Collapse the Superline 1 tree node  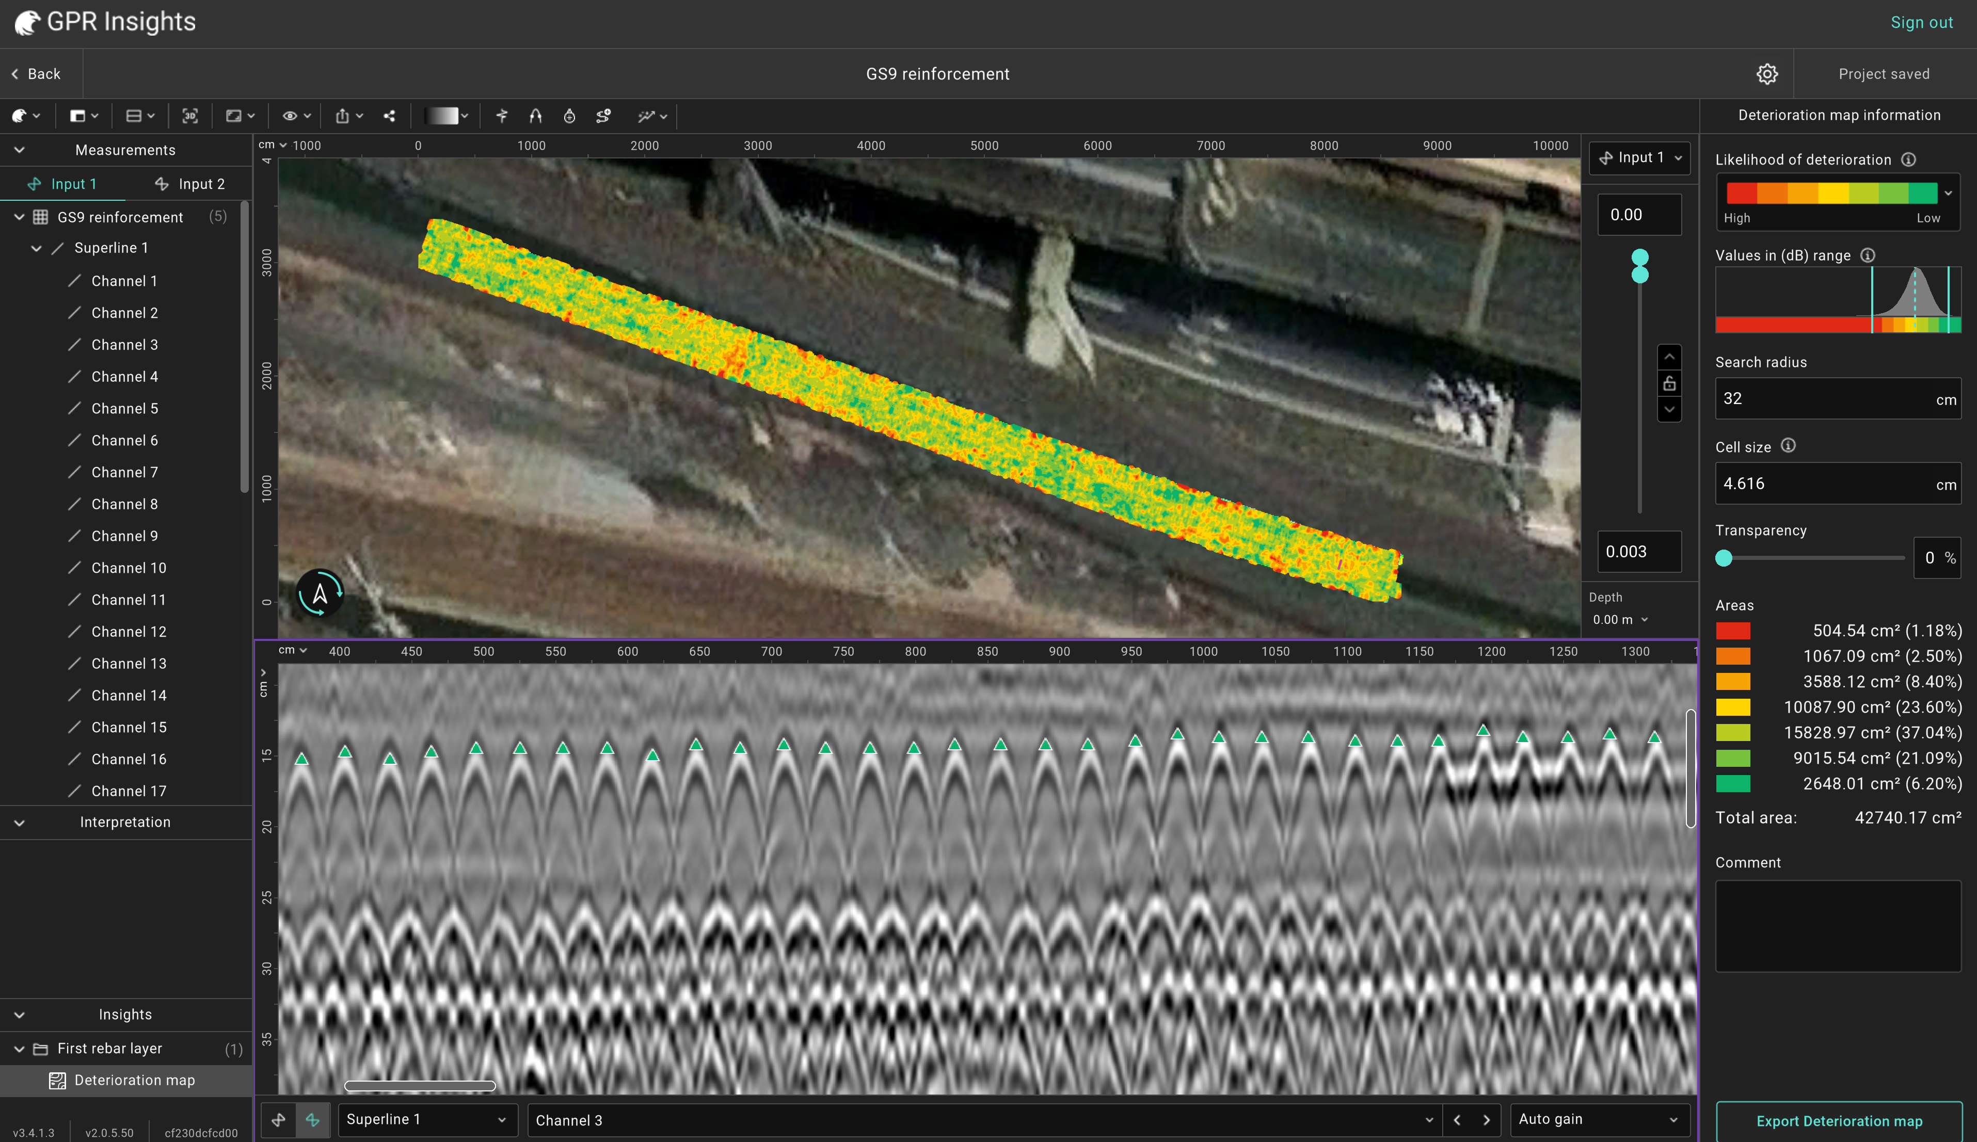[x=36, y=248]
